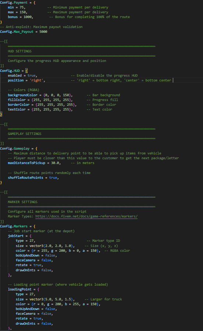Click the "MARKER SETTINGS" comment heading
203x331 pixels.
tap(22, 202)
